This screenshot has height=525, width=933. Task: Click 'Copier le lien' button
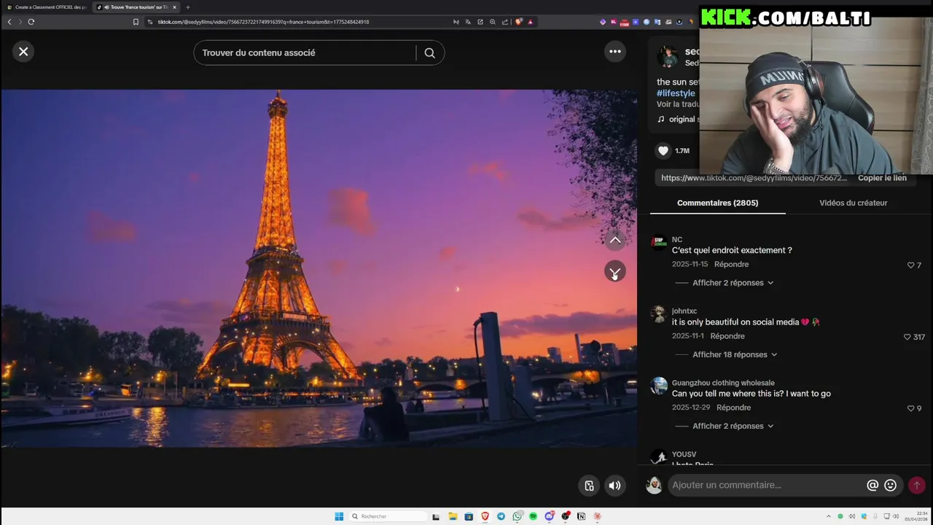point(882,178)
